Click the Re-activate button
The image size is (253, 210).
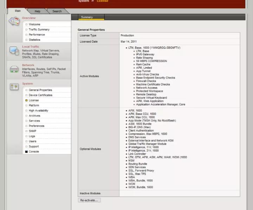(x=89, y=200)
